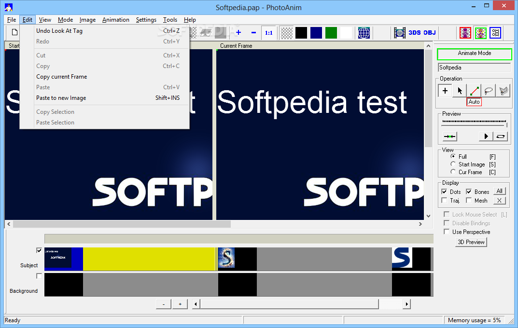Enable the Traj. display checkbox
Image resolution: width=518 pixels, height=328 pixels.
pyautogui.click(x=444, y=200)
